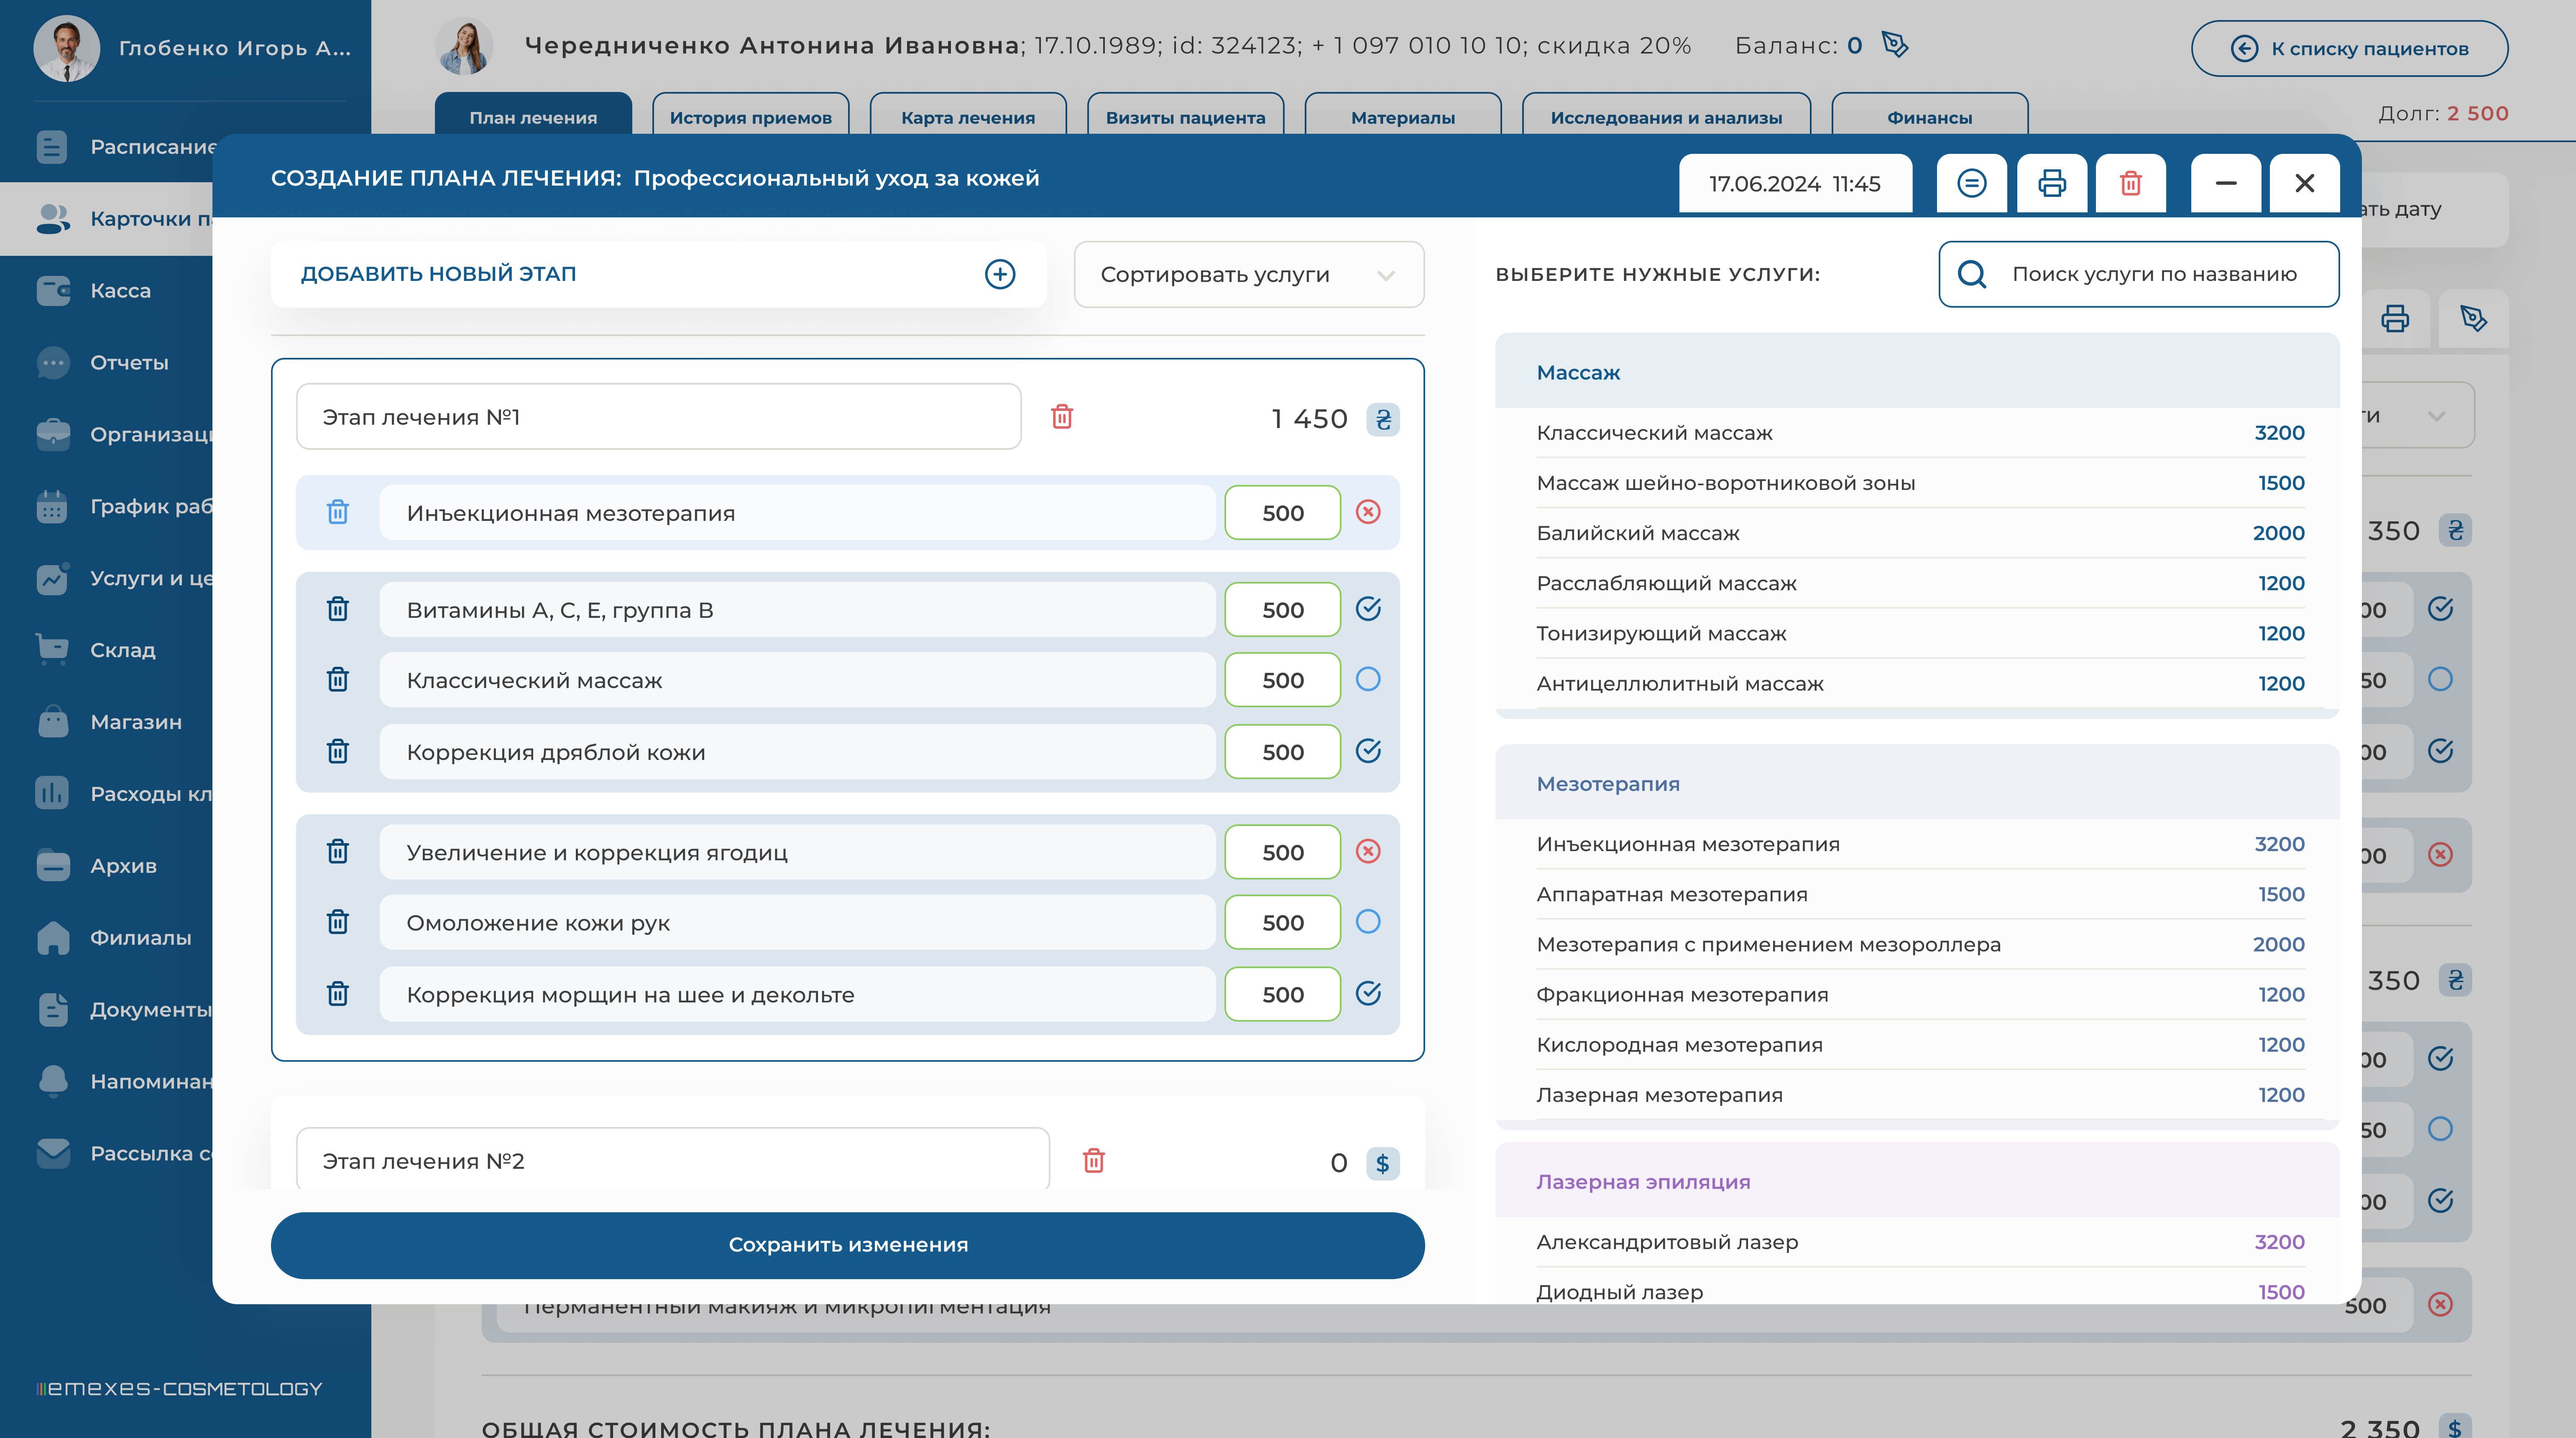The width and height of the screenshot is (2576, 1438).
Task: Click dollar currency icon for Этап лечения №2
Action: [x=1382, y=1163]
